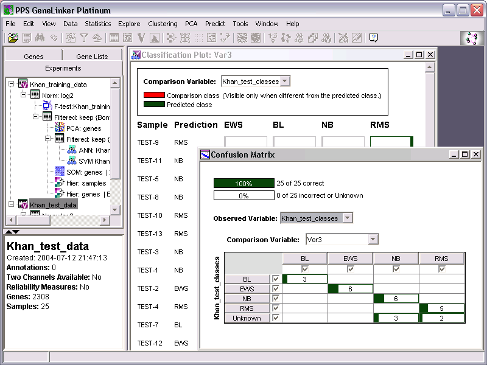Click the open folder toolbar icon
The height and width of the screenshot is (365, 487).
tap(13, 38)
